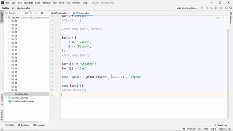Click the Locate/Select Opened File icon
Image resolution: width=233 pixels, height=131 pixels.
[26, 13]
